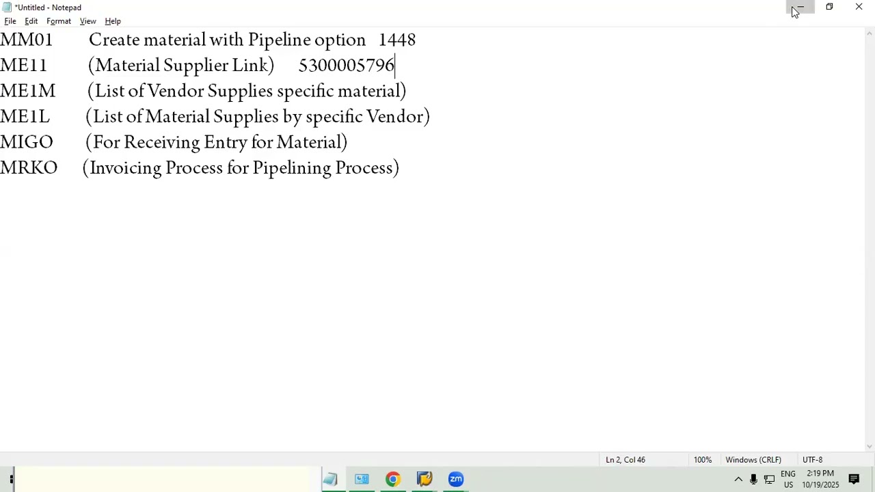Switch to Zoom in the taskbar

(456, 479)
